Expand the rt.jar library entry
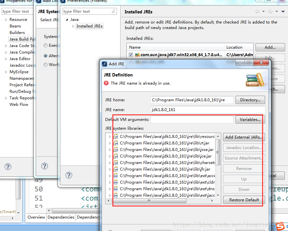Image resolution: width=288 pixels, height=231 pixels. (x=110, y=143)
